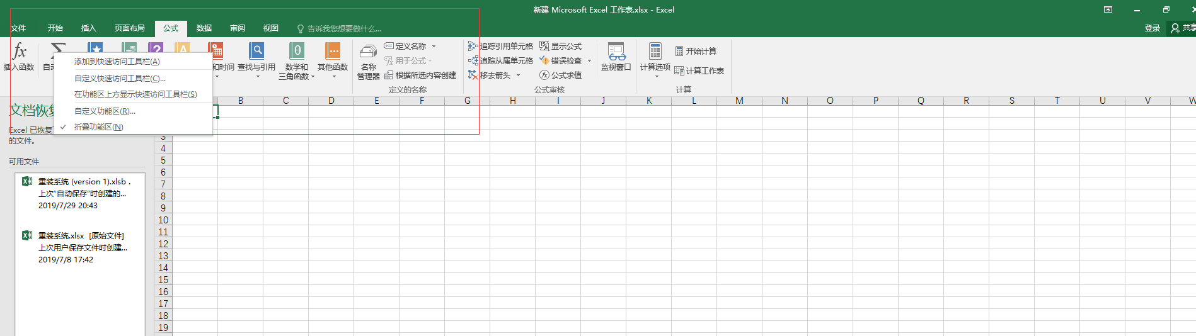This screenshot has height=336, width=1196.
Task: Select row 15 header
Action: [163, 279]
